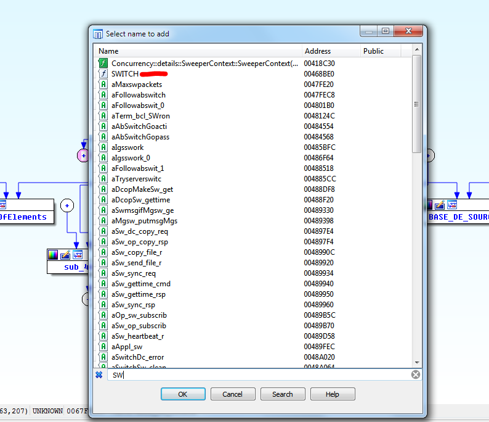Click the group nodes icon on BASE_DE_SOURCE node
This screenshot has height=422, width=489.
(x=452, y=205)
